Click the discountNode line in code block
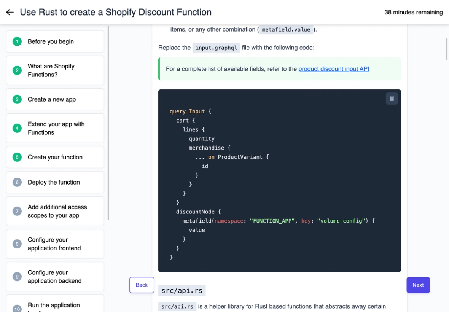 pos(199,212)
